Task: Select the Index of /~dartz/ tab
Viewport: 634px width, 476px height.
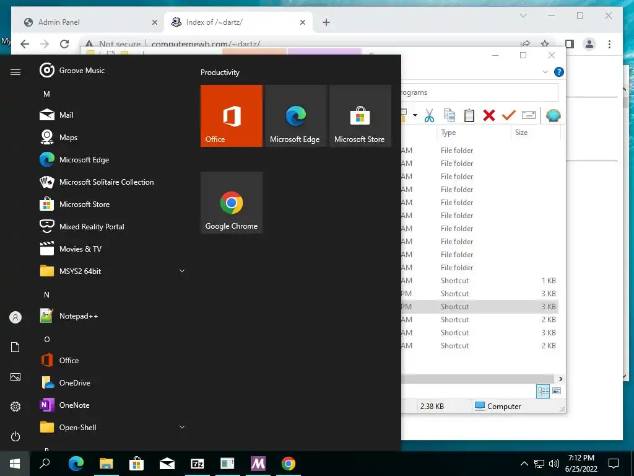Action: point(238,22)
